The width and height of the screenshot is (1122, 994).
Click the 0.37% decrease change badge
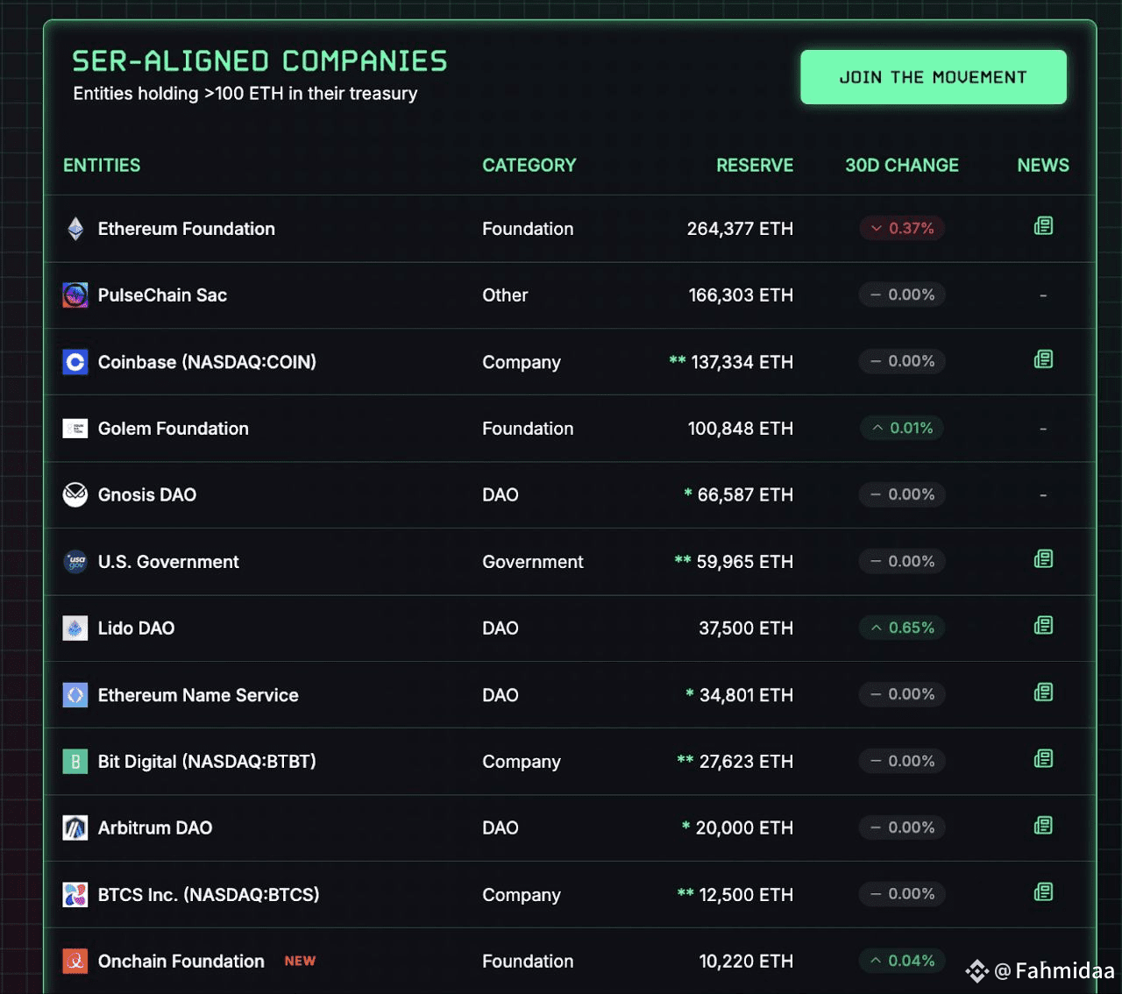pyautogui.click(x=902, y=228)
